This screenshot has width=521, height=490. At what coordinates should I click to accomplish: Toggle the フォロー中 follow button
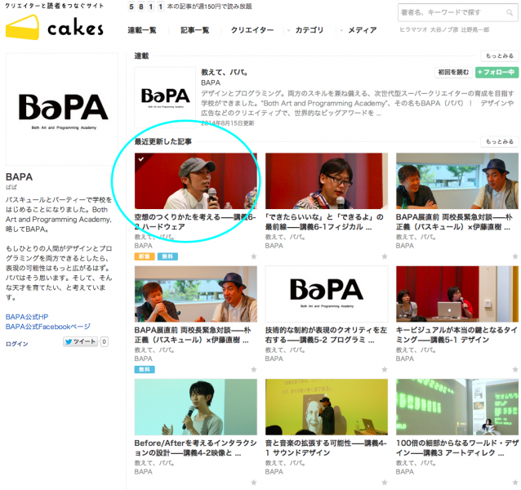[497, 72]
